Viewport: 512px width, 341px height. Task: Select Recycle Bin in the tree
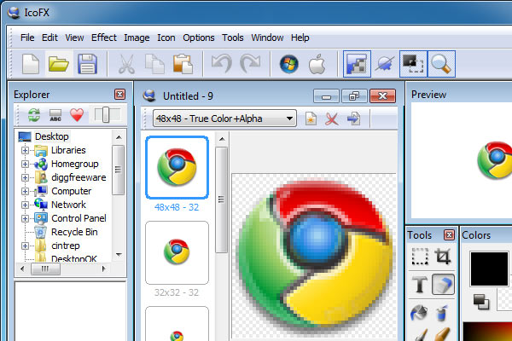pos(74,232)
